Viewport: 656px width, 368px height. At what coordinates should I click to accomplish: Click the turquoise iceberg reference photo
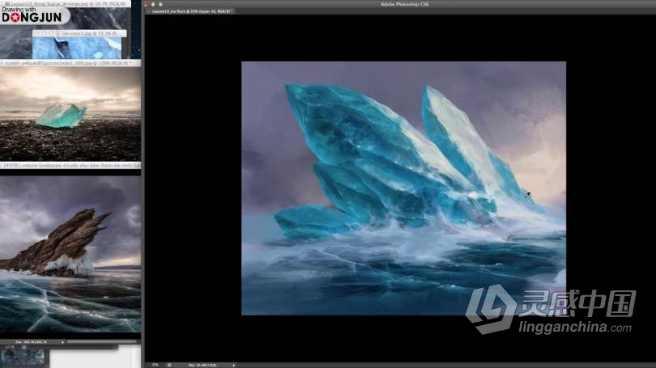tap(70, 113)
